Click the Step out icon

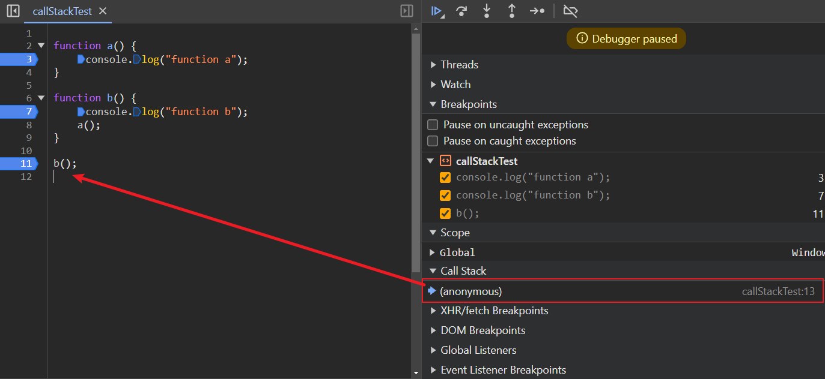[512, 11]
